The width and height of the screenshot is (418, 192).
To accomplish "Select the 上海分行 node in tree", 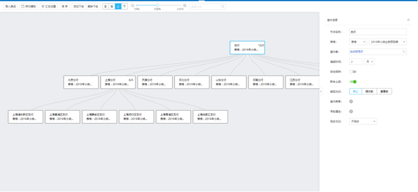I will tap(118, 82).
